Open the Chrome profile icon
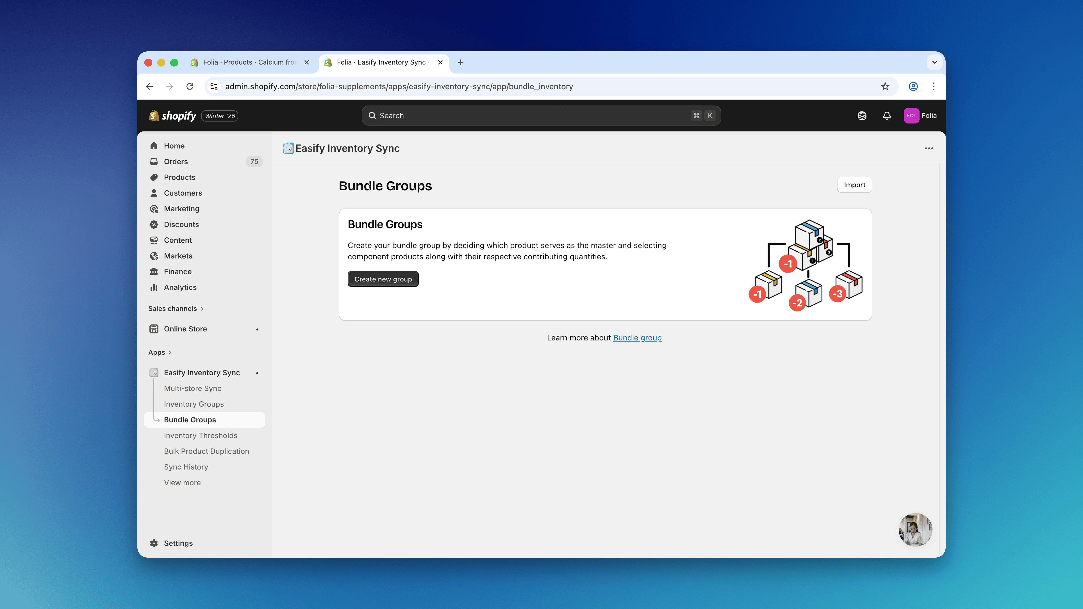 point(913,86)
